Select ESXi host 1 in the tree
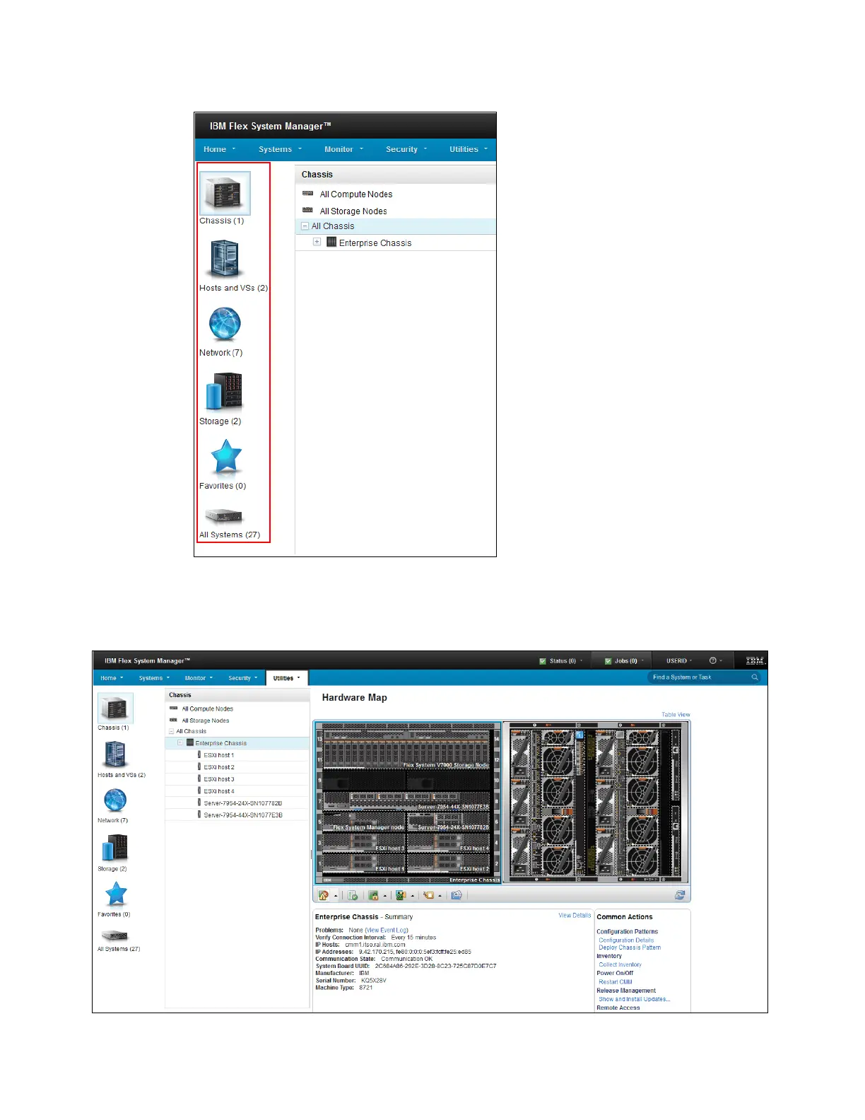 point(218,755)
